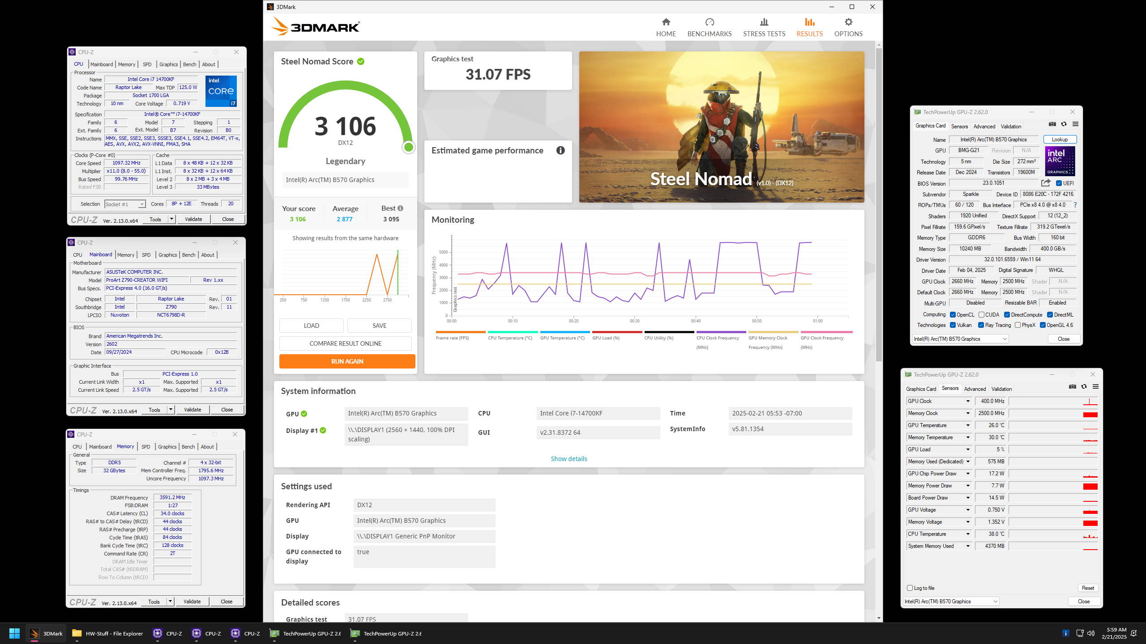This screenshot has width=1146, height=644.
Task: Click GPU Load red legend swatch
Action: pos(617,332)
